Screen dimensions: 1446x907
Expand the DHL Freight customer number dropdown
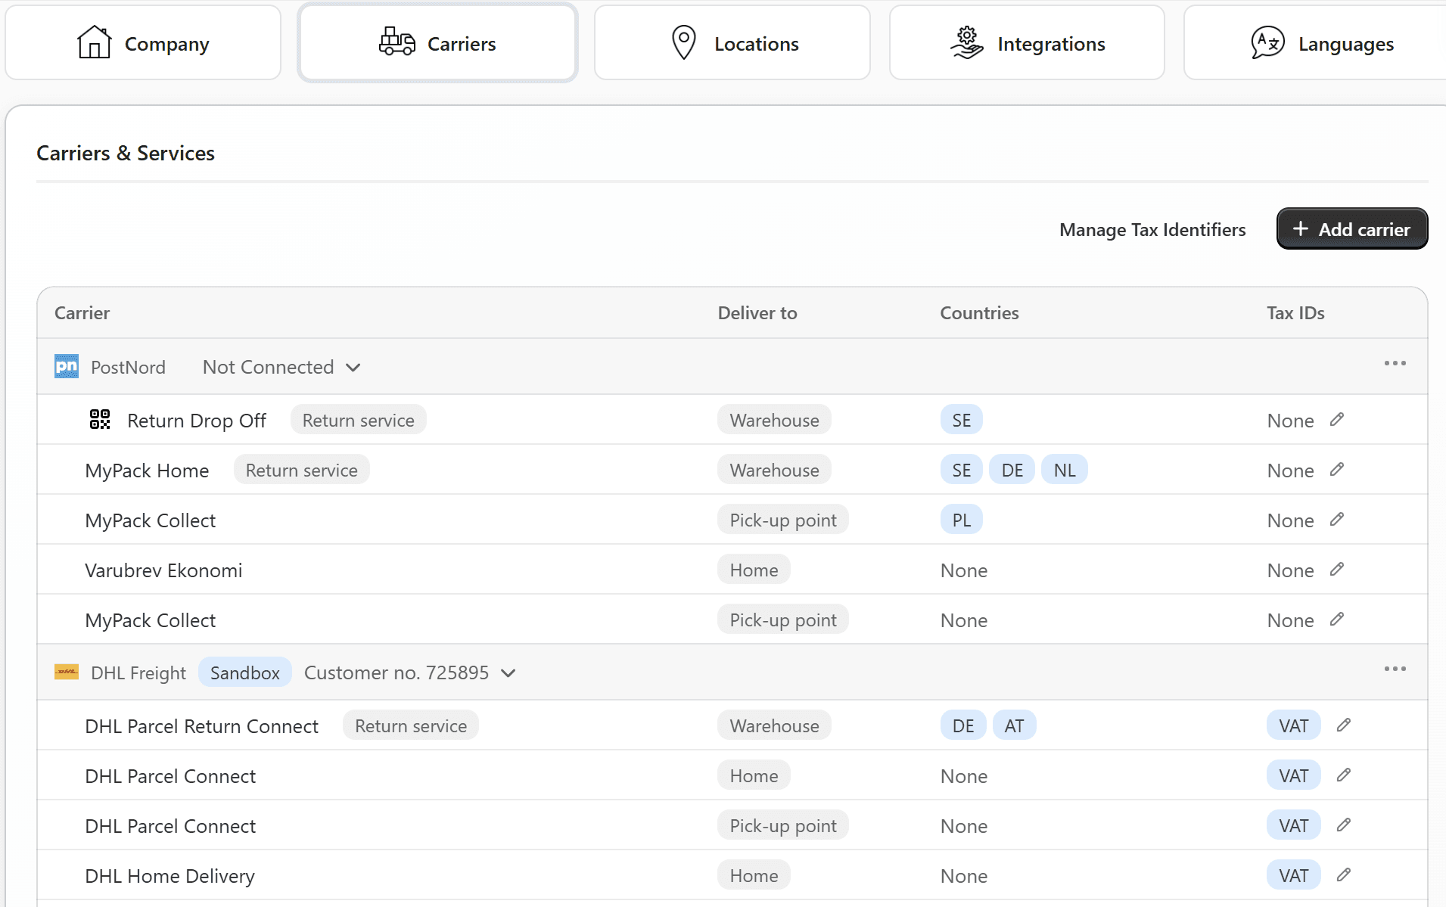click(508, 672)
